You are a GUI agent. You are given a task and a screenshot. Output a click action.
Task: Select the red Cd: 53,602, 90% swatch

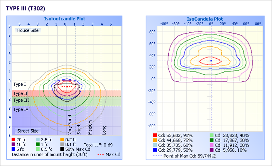point(156,135)
